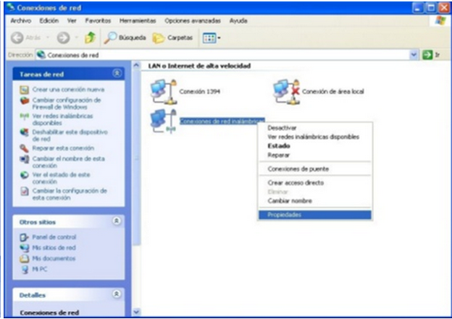Open Cambiar configuración de Firewall de Windows

pyautogui.click(x=67, y=103)
